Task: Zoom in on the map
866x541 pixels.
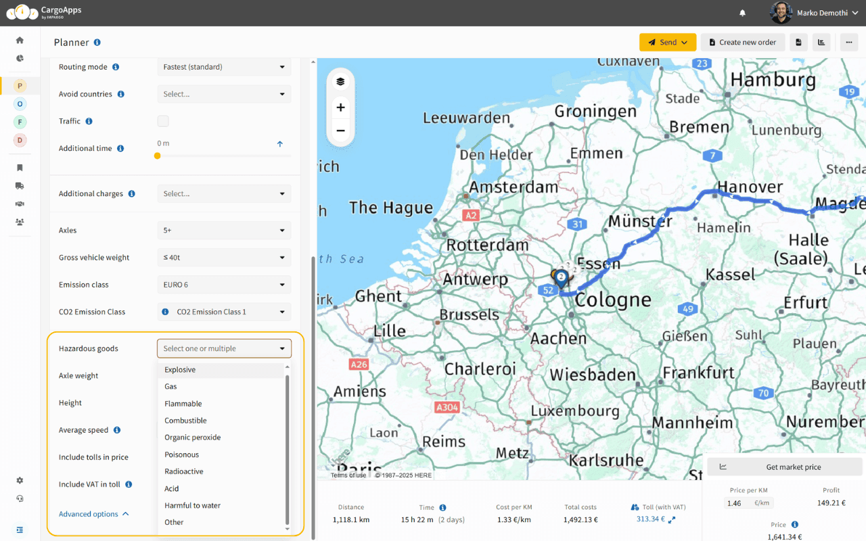Action: point(340,107)
